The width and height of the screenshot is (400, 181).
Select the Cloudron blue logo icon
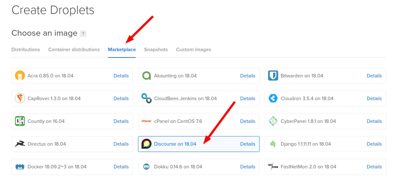click(273, 99)
